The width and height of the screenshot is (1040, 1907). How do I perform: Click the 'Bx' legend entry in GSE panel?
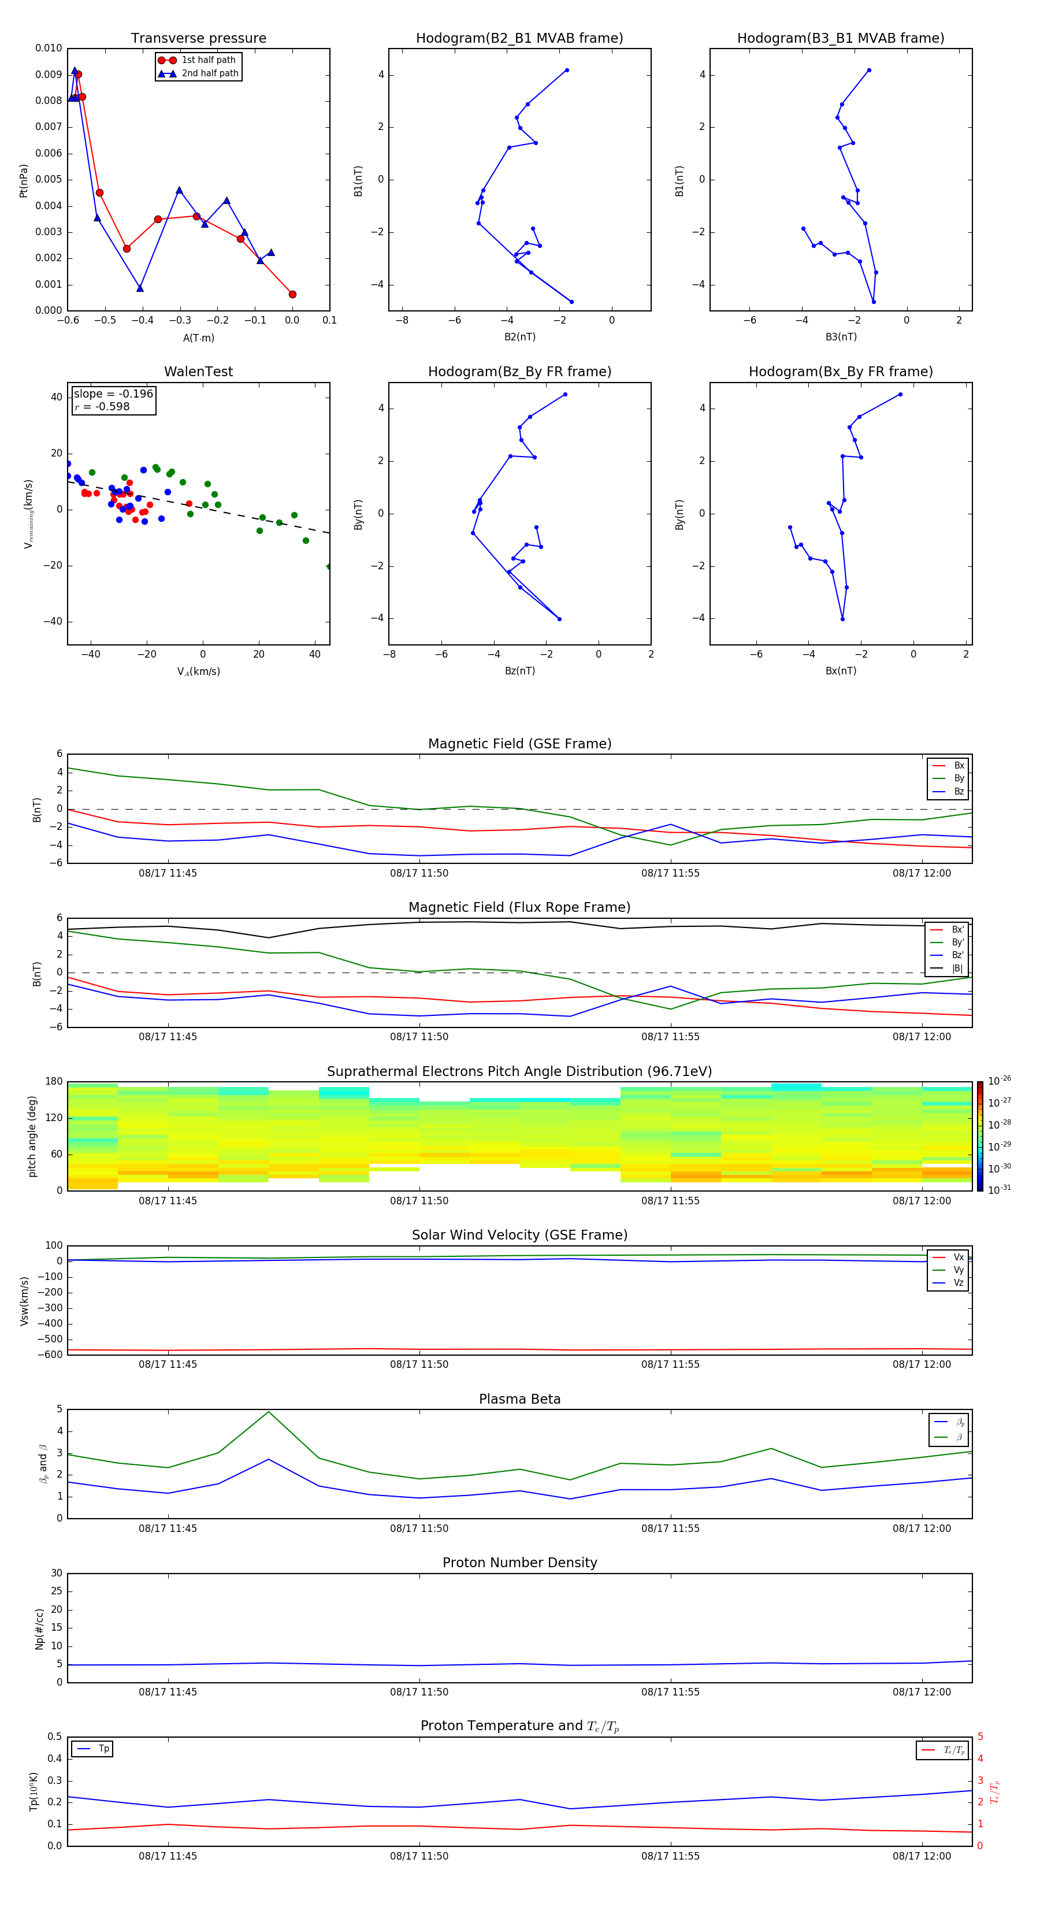(949, 766)
